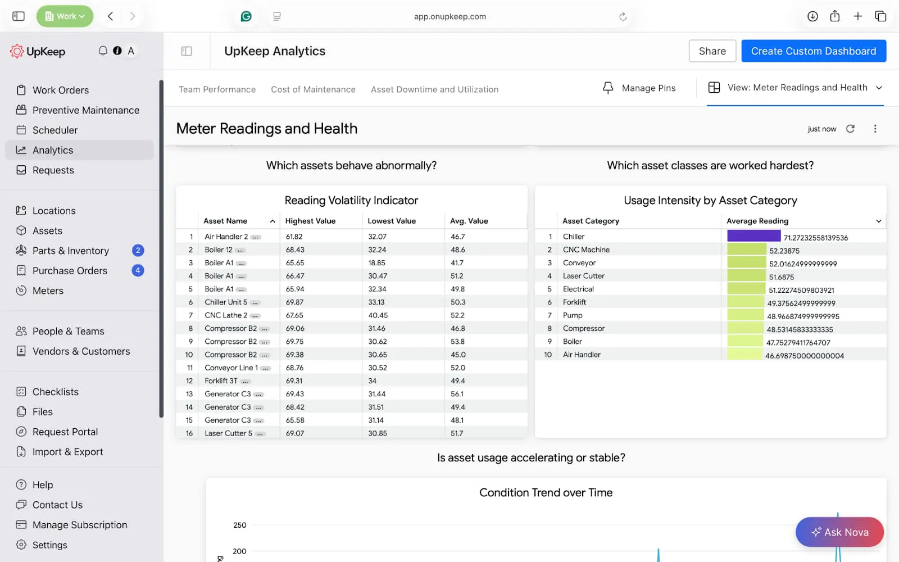
Task: Click the browser downloads icon
Action: (x=812, y=16)
